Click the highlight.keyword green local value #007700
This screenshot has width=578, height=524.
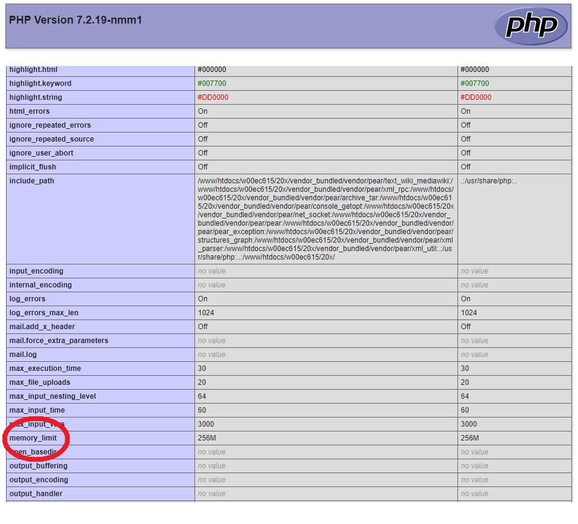tap(211, 84)
